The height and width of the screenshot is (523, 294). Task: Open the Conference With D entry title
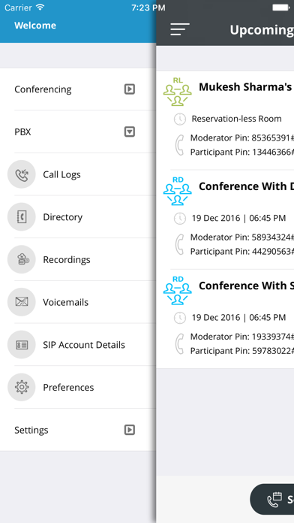tap(246, 186)
